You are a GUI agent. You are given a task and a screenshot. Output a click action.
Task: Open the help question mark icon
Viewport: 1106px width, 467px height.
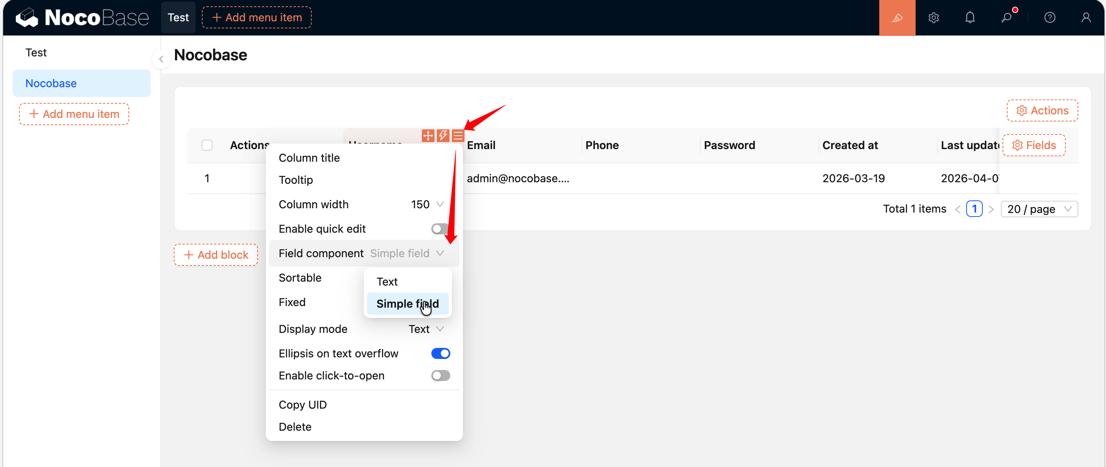point(1050,18)
